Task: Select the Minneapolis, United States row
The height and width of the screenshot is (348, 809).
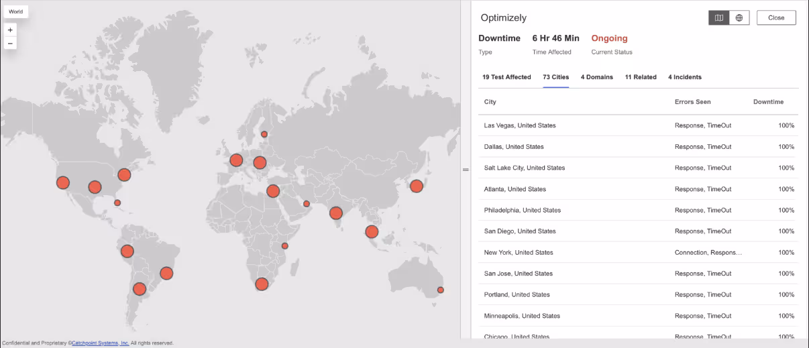Action: point(639,316)
